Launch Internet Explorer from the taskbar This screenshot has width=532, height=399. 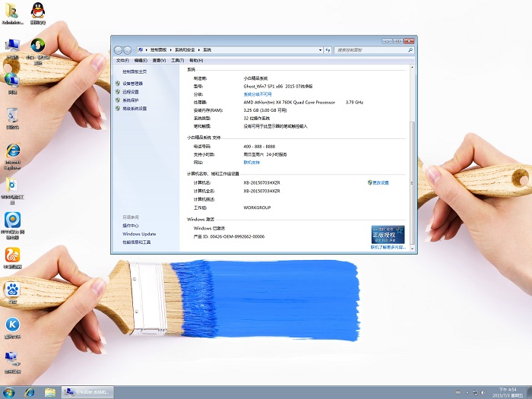click(x=30, y=393)
